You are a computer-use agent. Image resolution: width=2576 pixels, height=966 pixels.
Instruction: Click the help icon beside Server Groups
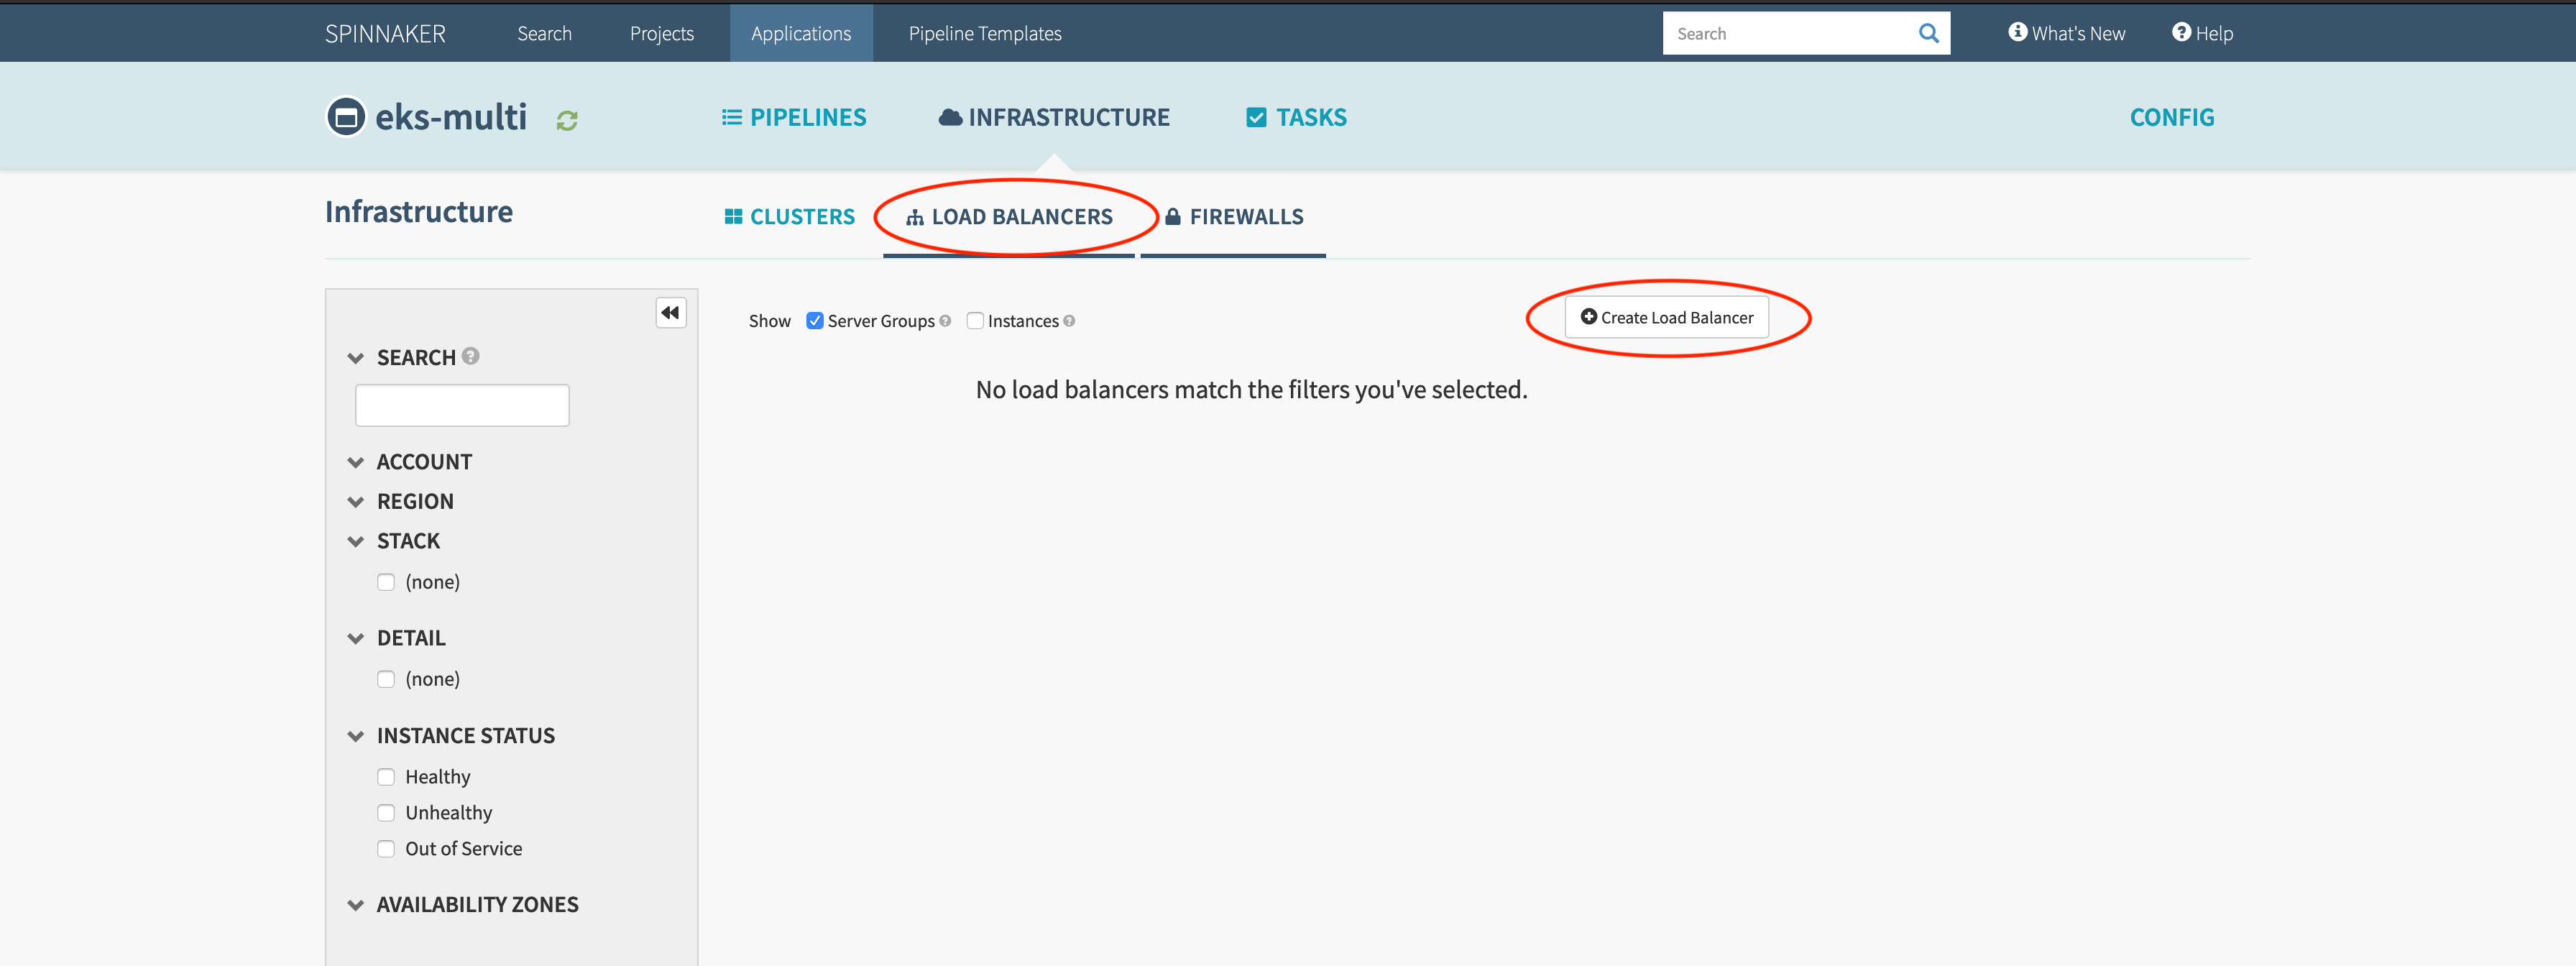pos(945,321)
